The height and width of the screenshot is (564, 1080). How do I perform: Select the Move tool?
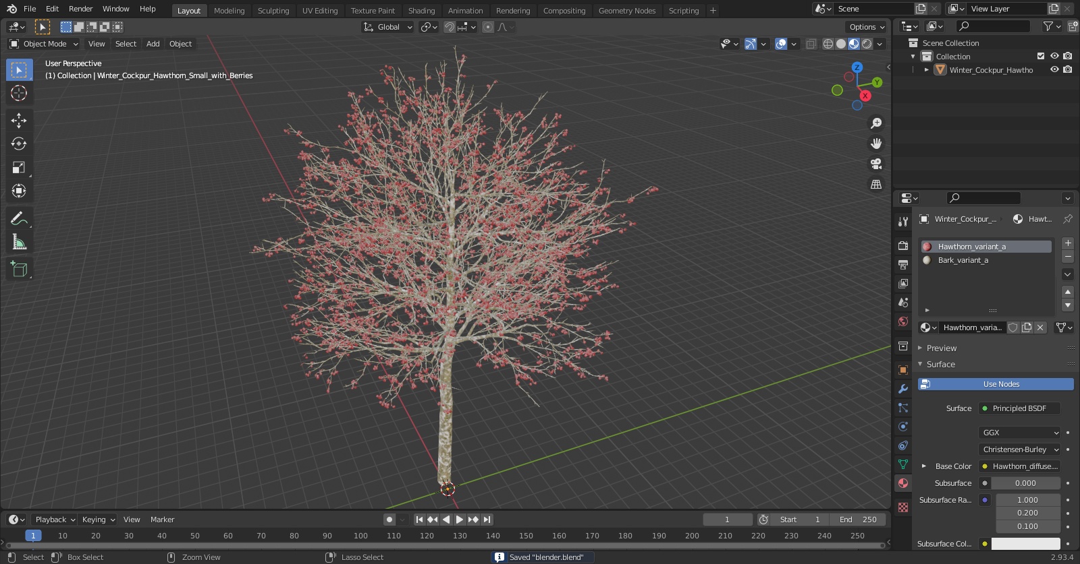[19, 120]
